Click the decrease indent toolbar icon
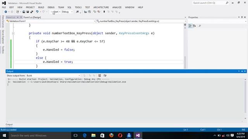The image size is (248, 139). [x=85, y=12]
